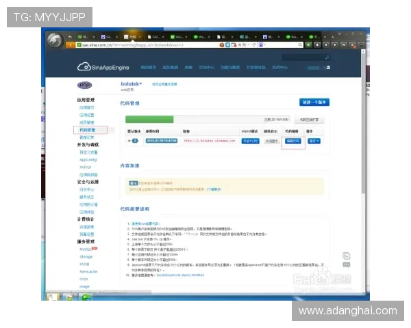Select 代码管理 in the sidebar
Viewport: 411px width, 328px height.
[x=87, y=130]
